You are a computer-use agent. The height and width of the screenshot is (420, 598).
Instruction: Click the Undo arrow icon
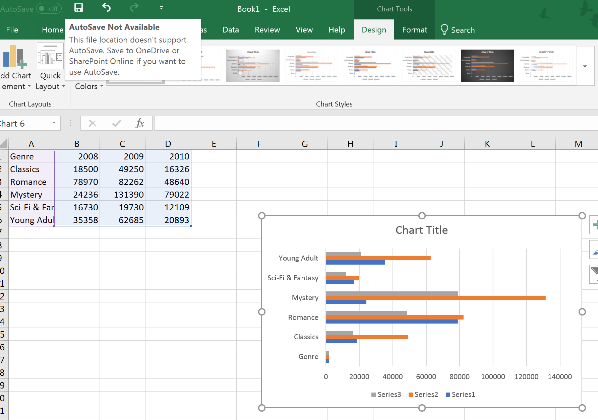106,8
